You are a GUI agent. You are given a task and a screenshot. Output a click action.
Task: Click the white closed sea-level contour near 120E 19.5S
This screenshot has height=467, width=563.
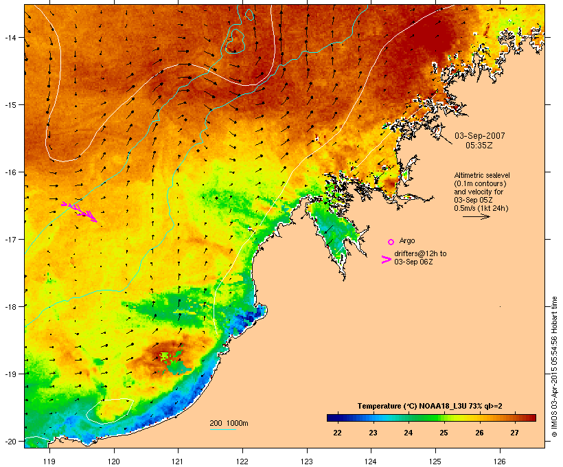click(110, 411)
